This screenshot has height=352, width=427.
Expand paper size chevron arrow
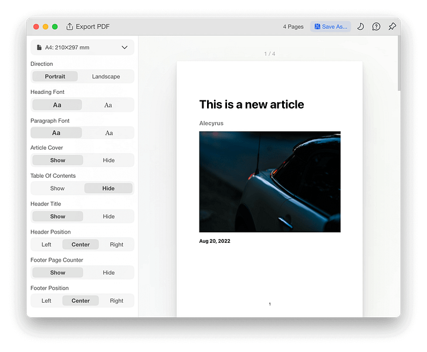click(x=124, y=48)
